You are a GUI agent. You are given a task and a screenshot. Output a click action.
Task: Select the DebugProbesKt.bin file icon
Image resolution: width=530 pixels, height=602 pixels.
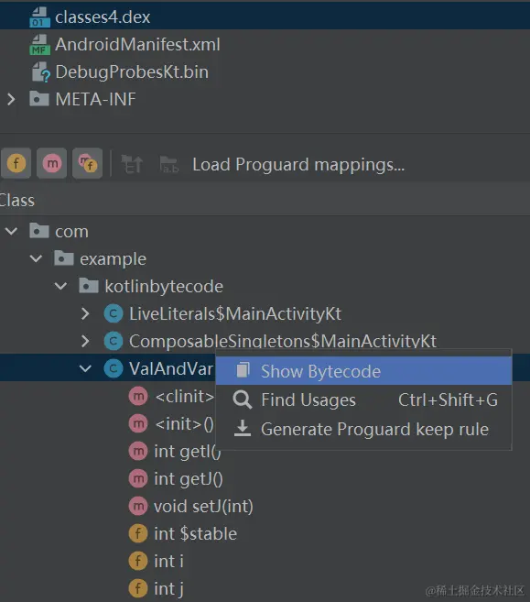click(40, 72)
